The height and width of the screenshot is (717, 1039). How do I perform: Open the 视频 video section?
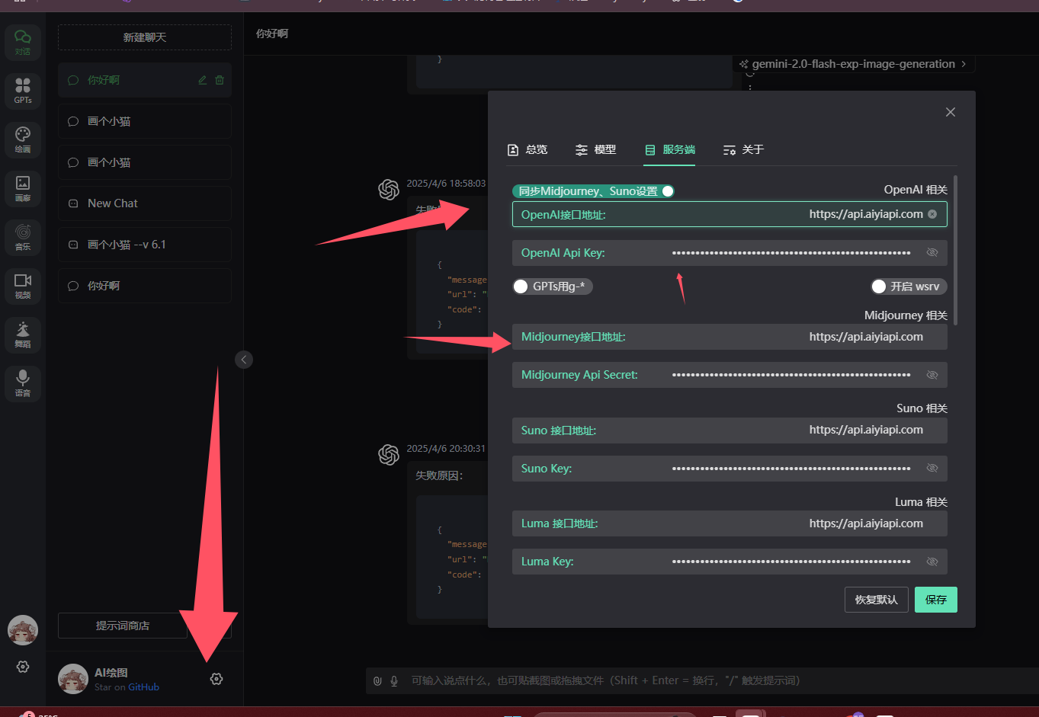23,286
